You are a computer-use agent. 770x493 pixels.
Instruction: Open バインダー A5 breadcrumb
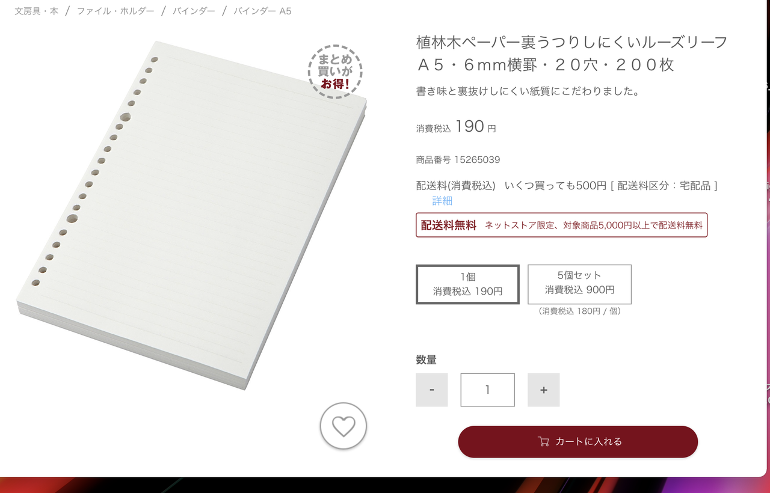[262, 11]
